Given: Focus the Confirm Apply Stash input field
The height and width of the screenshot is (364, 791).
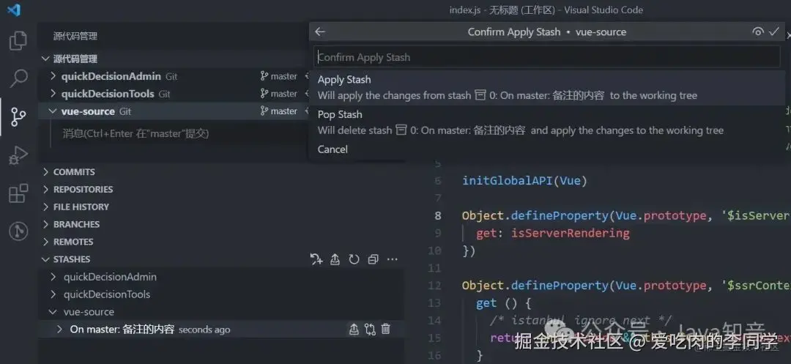Looking at the screenshot, I should (x=547, y=57).
